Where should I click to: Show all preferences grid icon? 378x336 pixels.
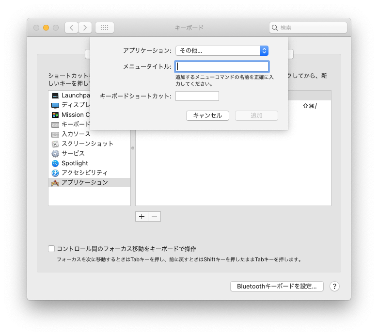(x=105, y=28)
